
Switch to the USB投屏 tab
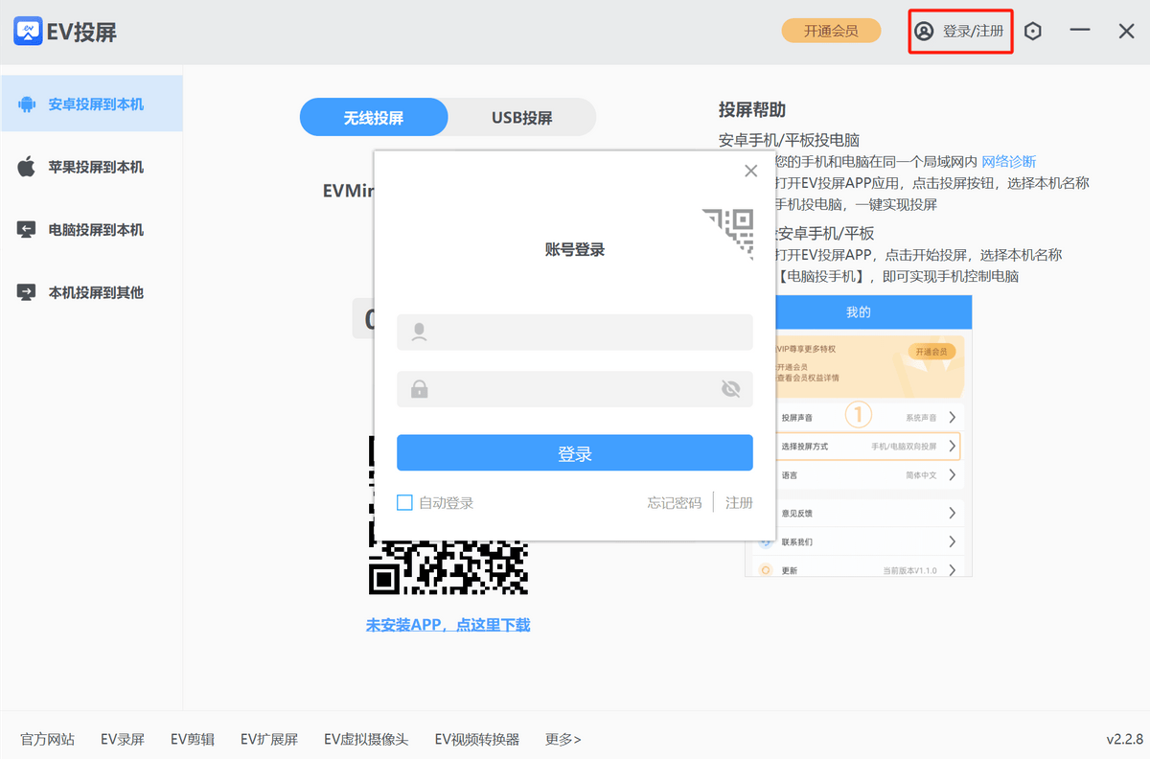coord(522,118)
